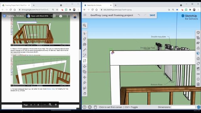This screenshot has height=113, width=201.
Task: Open SketchUp help question mark icon
Action: 84,107
